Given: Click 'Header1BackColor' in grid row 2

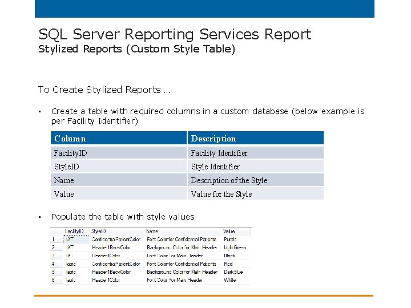Looking at the screenshot, I should (111, 248).
